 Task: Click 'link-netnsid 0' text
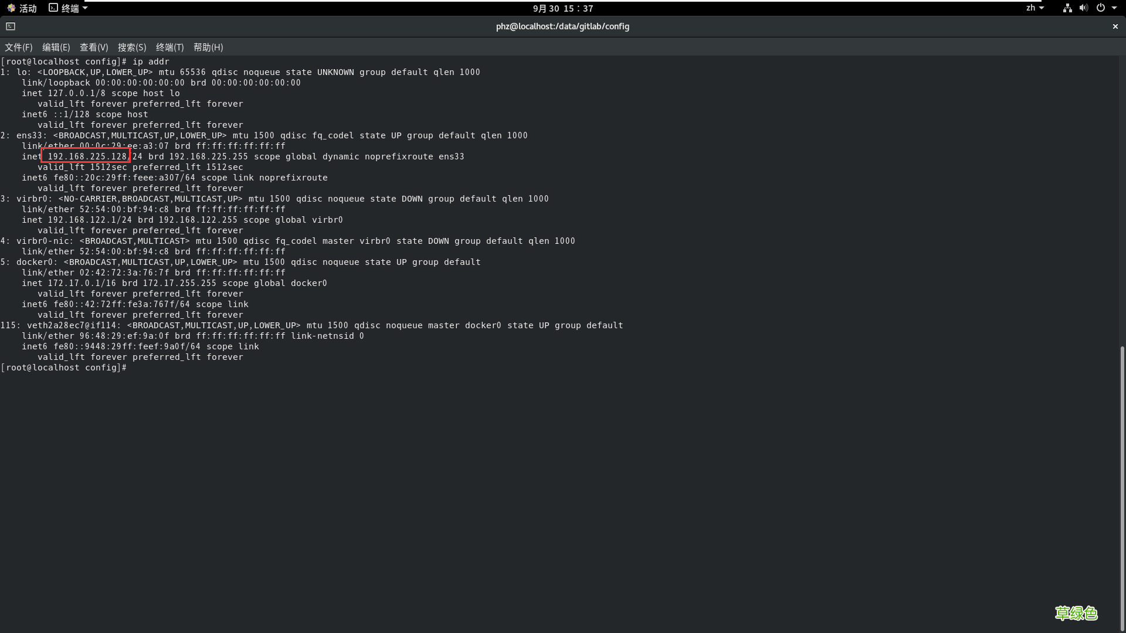coord(327,336)
